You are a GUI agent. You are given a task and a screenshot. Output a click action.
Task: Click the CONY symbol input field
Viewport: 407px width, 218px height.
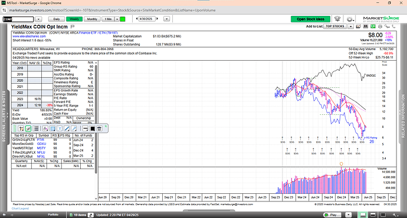coord(18,19)
